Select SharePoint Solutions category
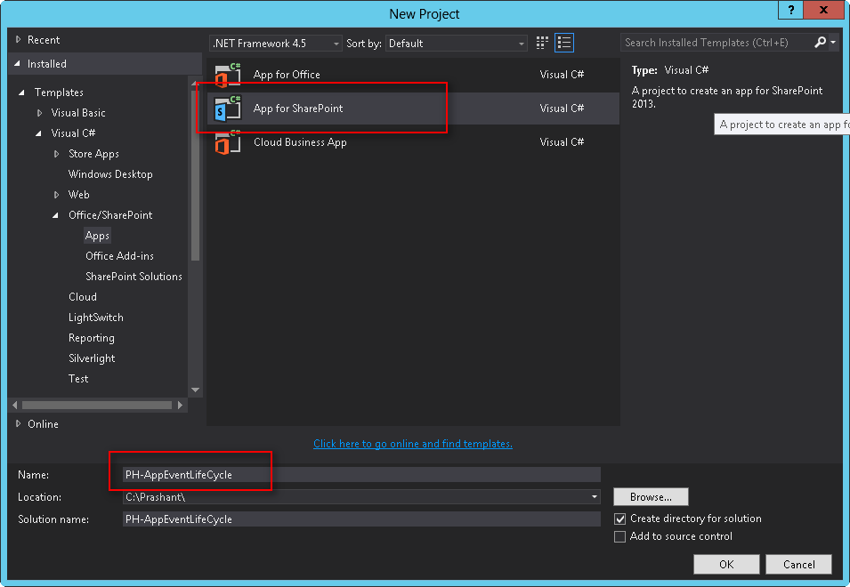This screenshot has width=850, height=587. [x=134, y=277]
